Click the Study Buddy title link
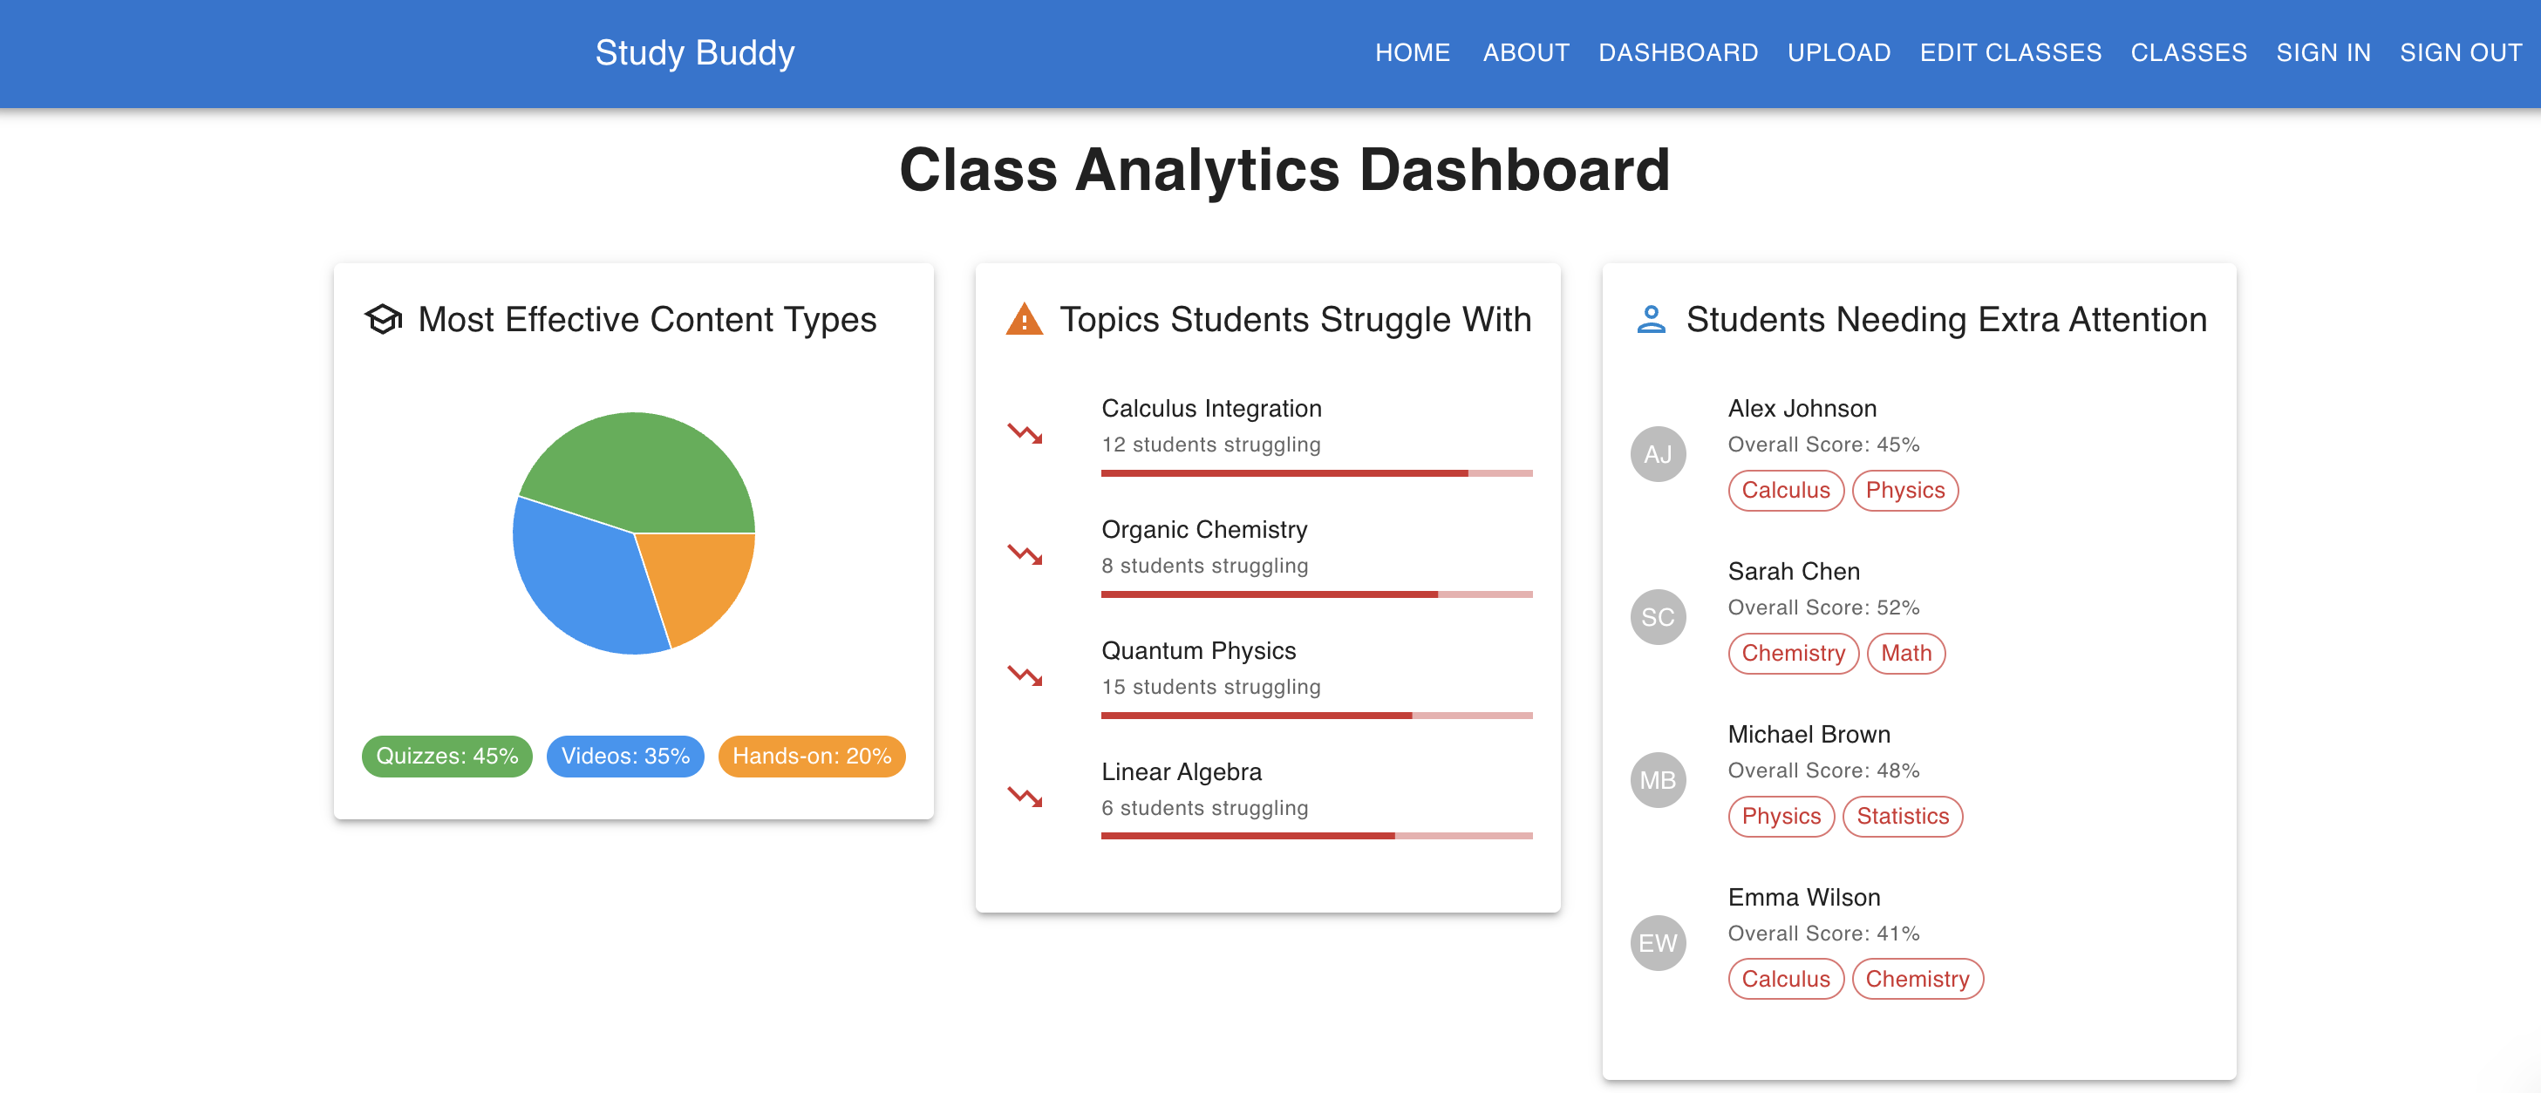 click(x=694, y=52)
